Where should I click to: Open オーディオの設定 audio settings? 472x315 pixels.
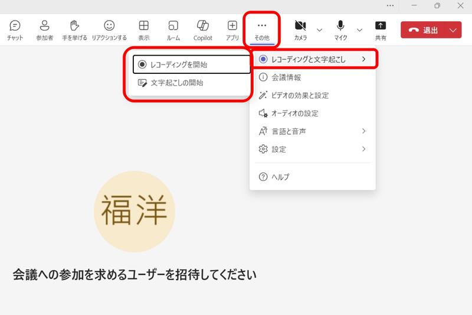[313, 113]
